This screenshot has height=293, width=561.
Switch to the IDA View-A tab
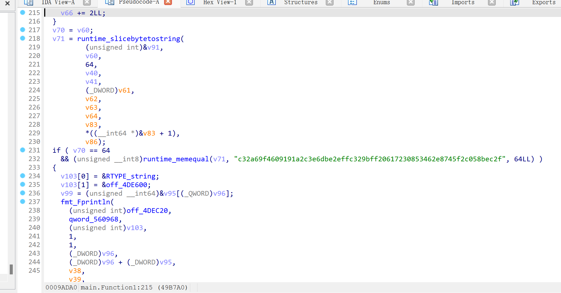(x=58, y=2)
